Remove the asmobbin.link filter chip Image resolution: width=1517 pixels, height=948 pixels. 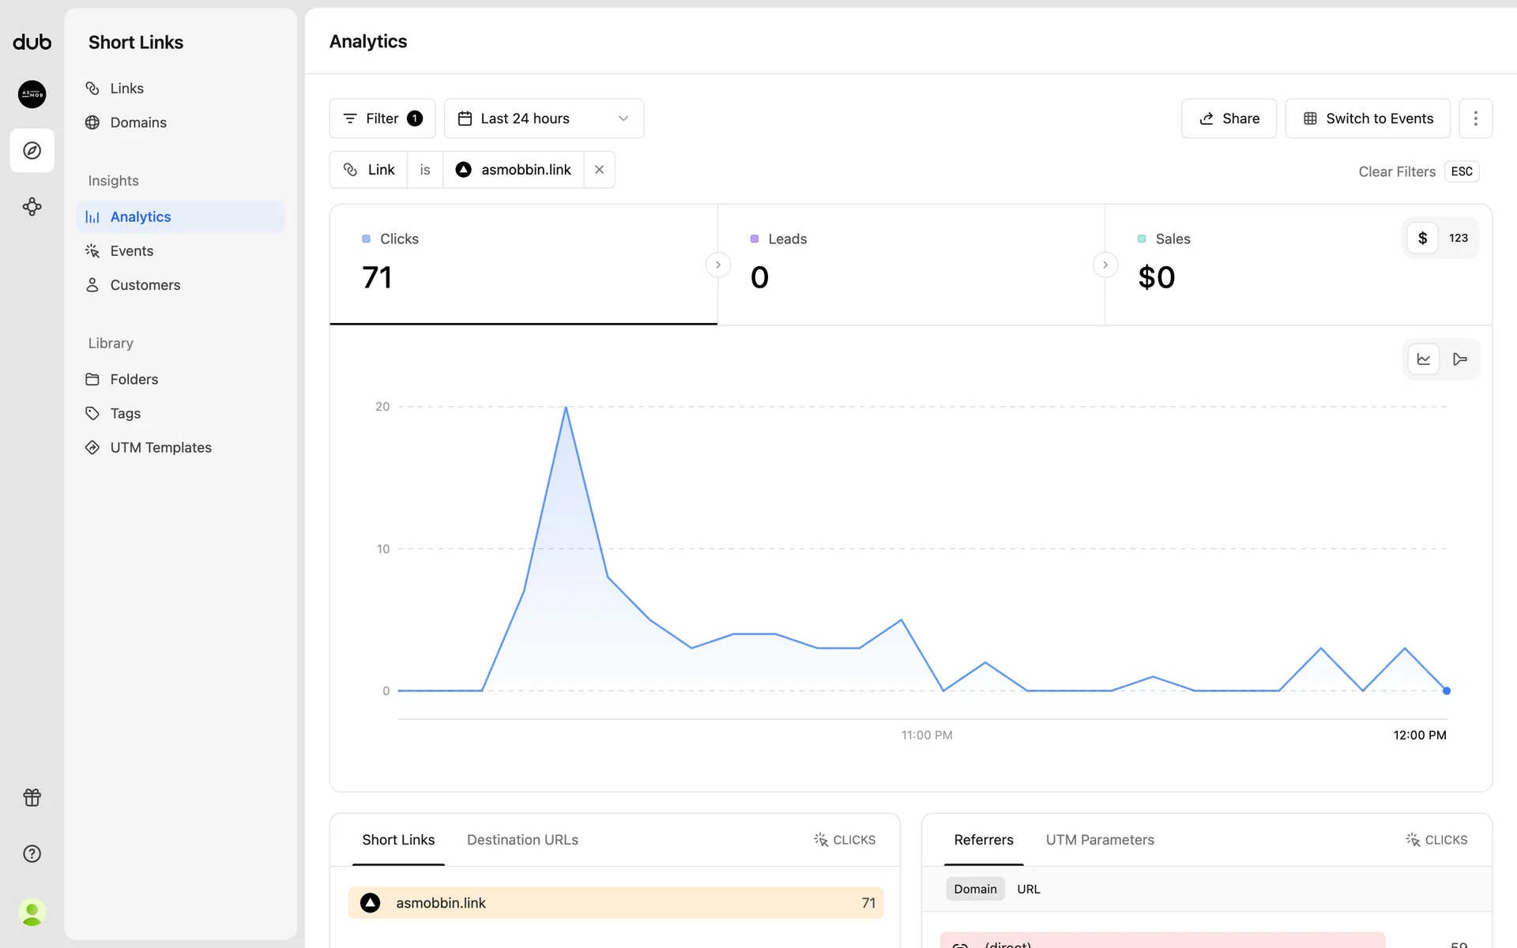[x=599, y=170]
